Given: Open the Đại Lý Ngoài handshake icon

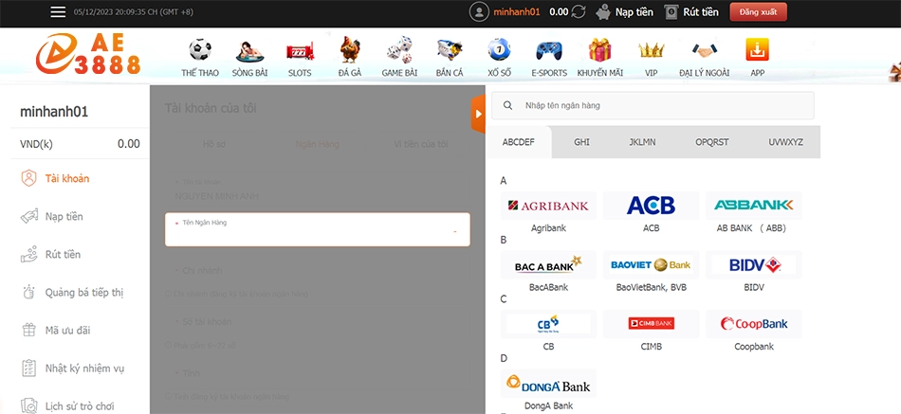Looking at the screenshot, I should (x=705, y=50).
